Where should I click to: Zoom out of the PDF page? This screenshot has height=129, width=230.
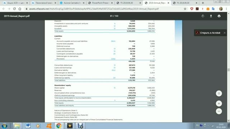tap(219, 111)
